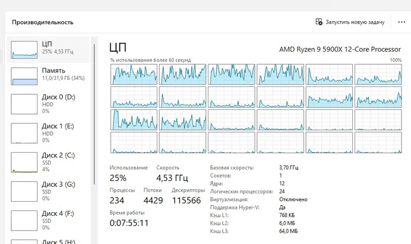Click the Диск 0 (D:) mini graph thumbnail

coord(24,104)
